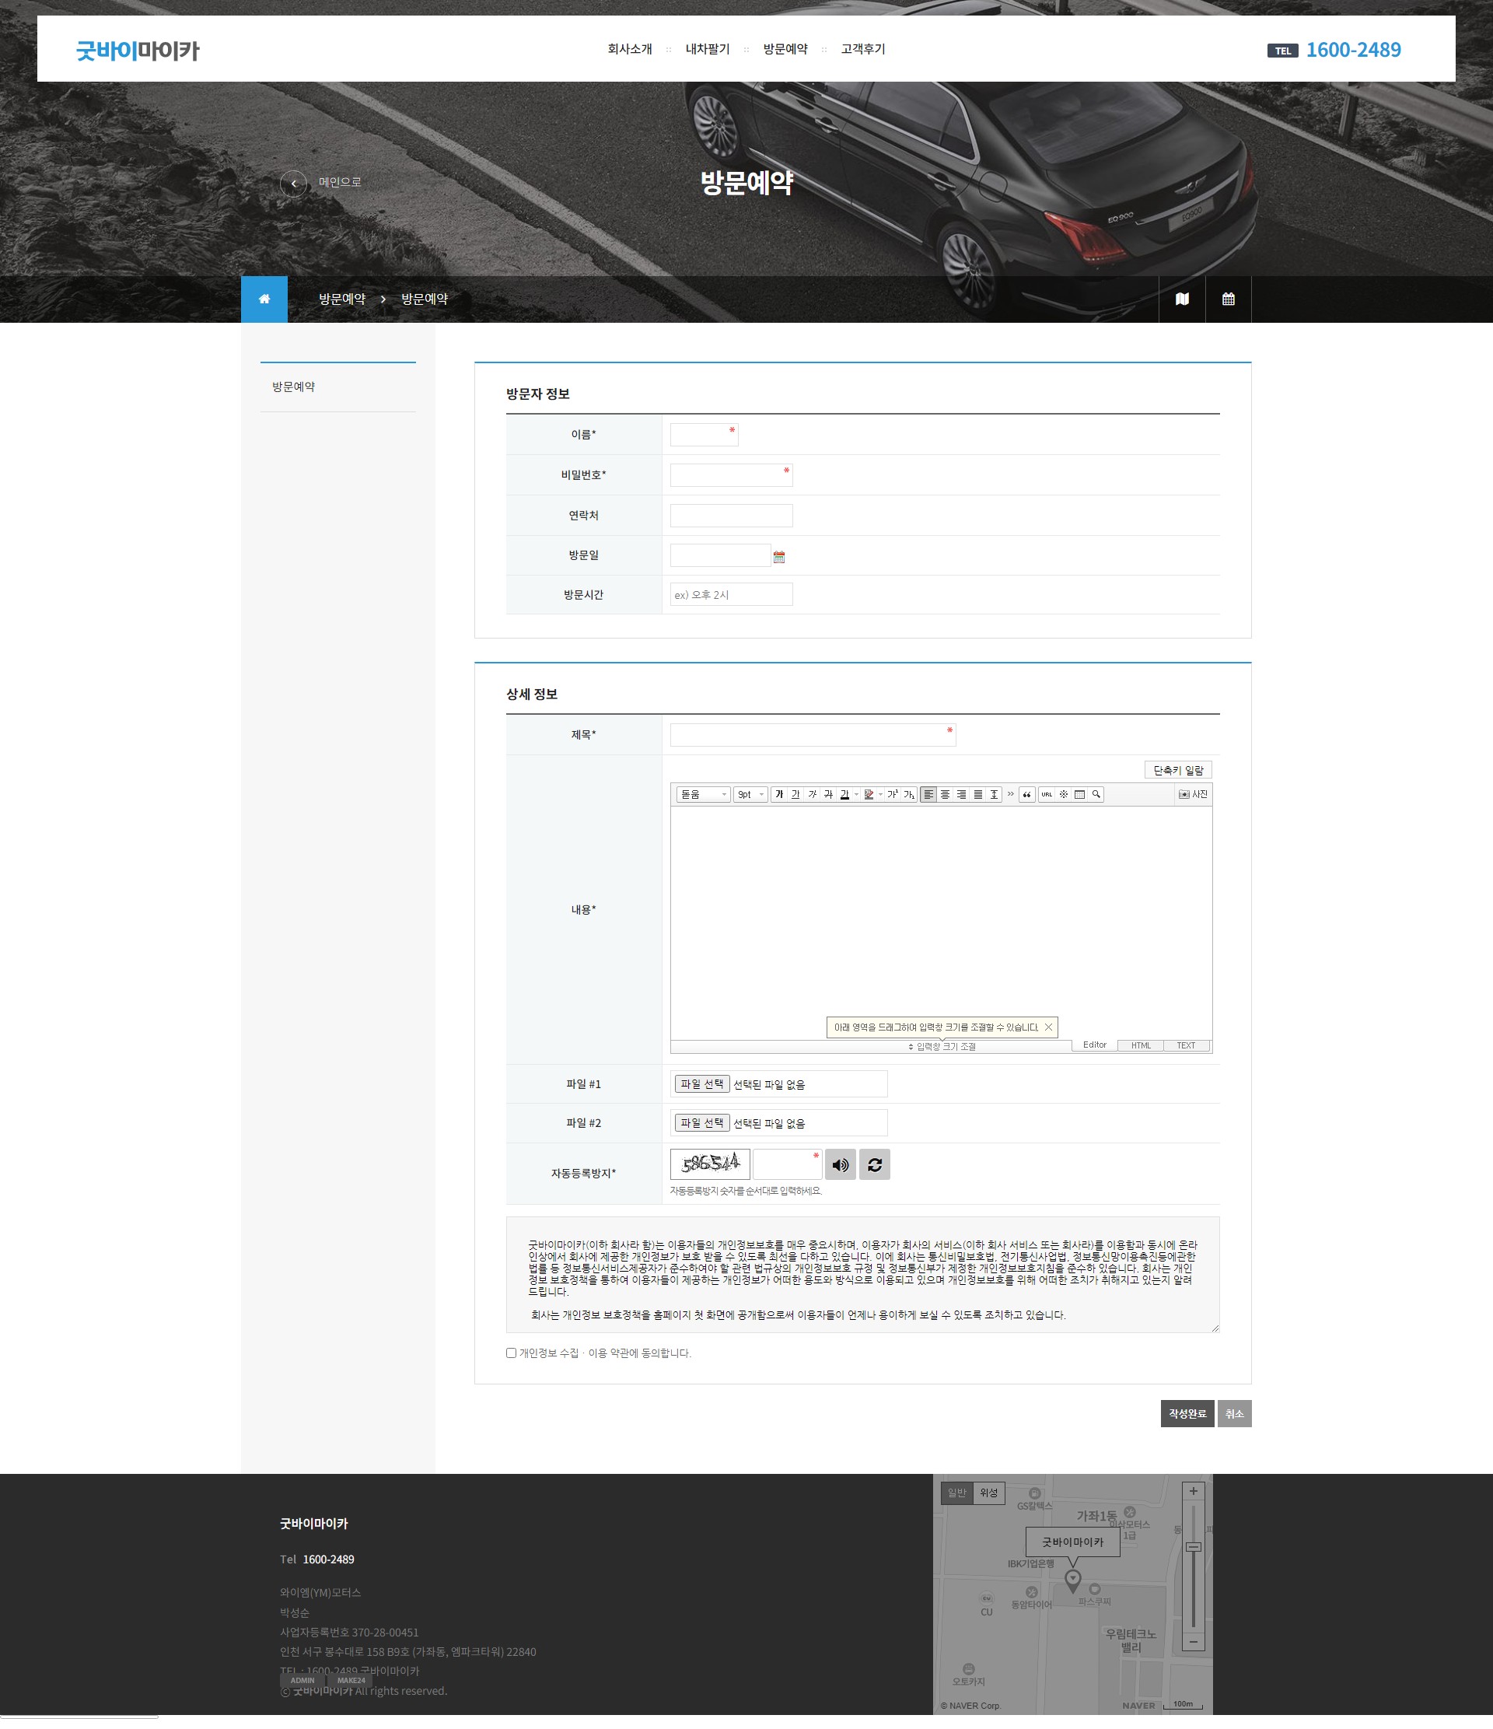Switch the editor to TEXT mode
This screenshot has width=1493, height=1729.
[x=1186, y=1045]
